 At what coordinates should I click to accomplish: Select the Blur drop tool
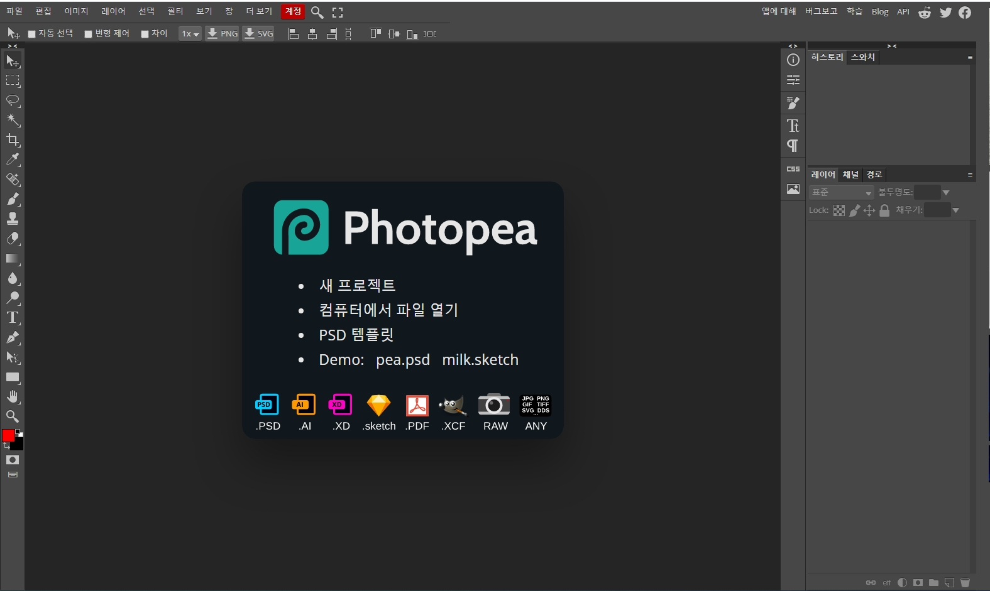click(13, 278)
